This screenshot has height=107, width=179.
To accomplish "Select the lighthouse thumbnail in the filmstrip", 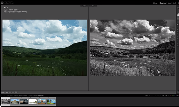I will click(x=52, y=101).
